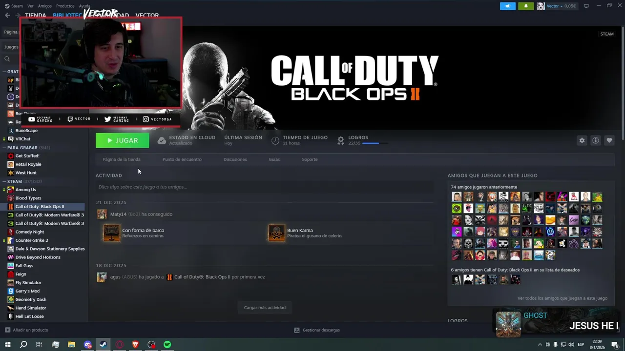Show hidden system tray icons
This screenshot has height=351, width=625.
[x=540, y=345]
